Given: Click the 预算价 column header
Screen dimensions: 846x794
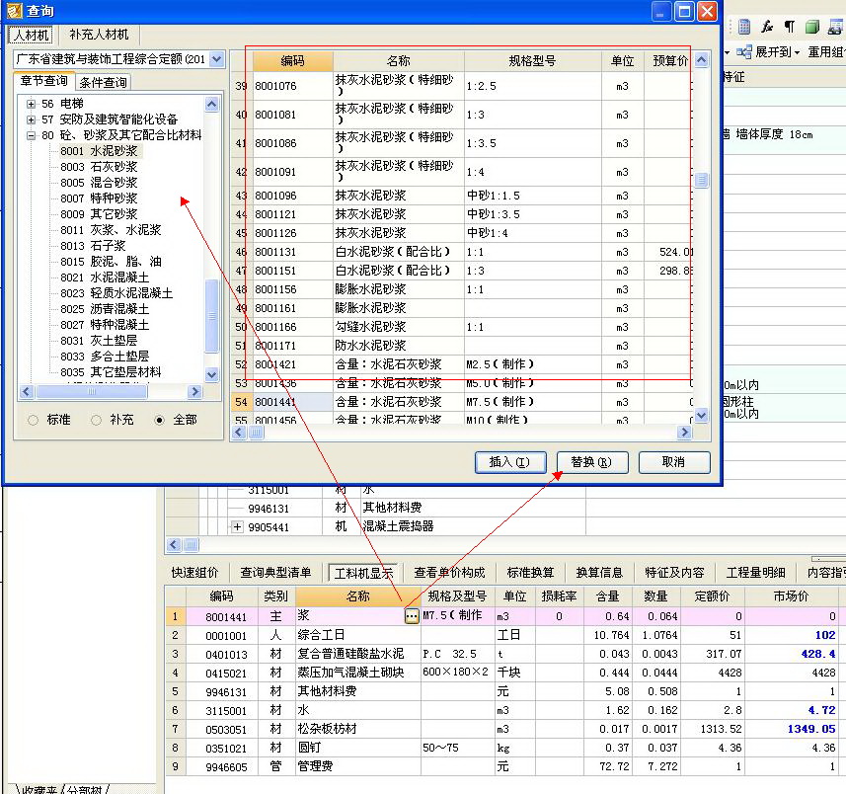Looking at the screenshot, I should coord(670,61).
